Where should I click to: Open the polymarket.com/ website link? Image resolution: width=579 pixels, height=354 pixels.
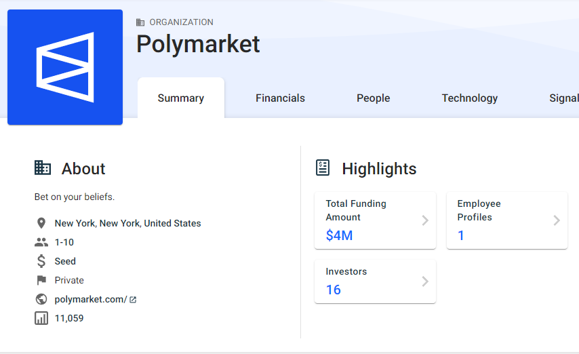[91, 299]
